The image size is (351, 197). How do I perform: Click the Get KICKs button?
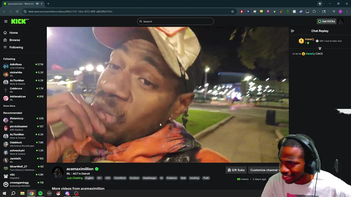(x=326, y=21)
